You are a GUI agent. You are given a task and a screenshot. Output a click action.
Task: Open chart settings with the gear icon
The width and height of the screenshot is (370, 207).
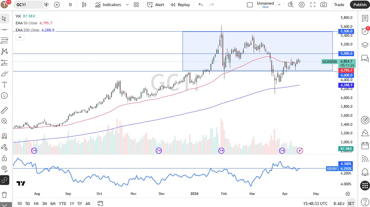(302, 5)
